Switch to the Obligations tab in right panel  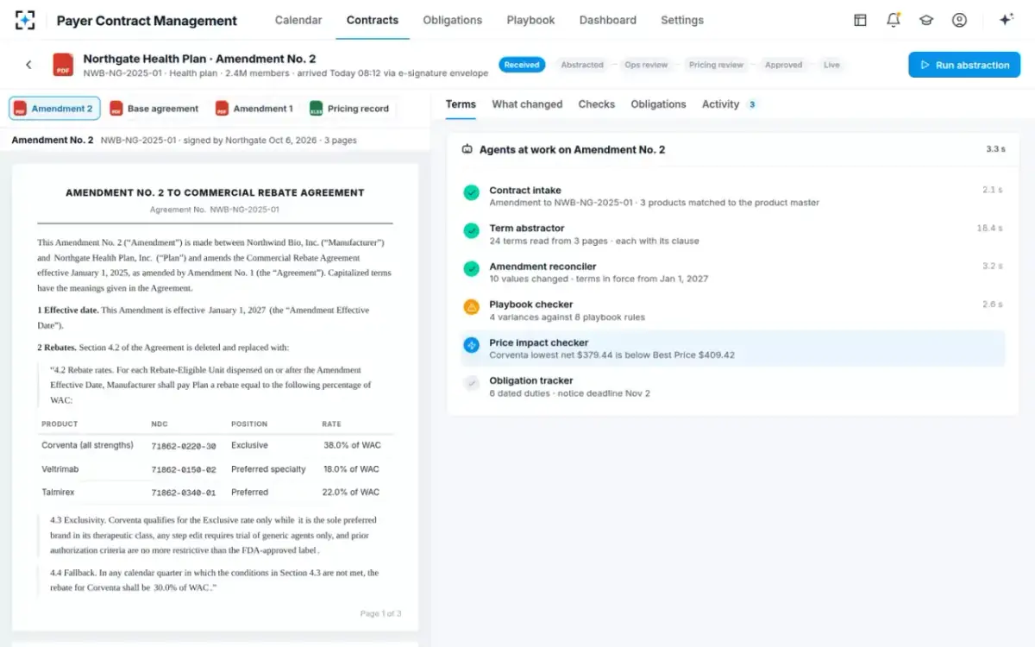tap(658, 104)
